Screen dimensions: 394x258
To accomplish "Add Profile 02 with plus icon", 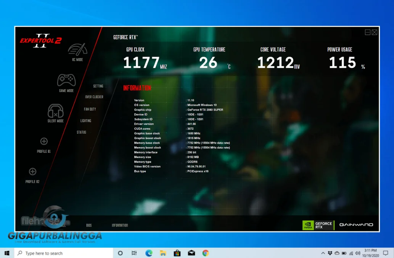I will [33, 171].
